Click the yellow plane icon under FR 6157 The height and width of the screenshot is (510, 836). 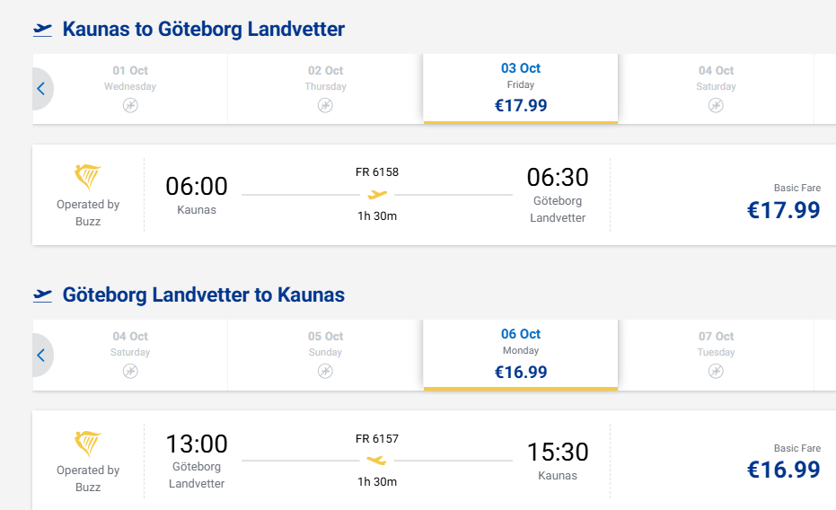tap(377, 460)
